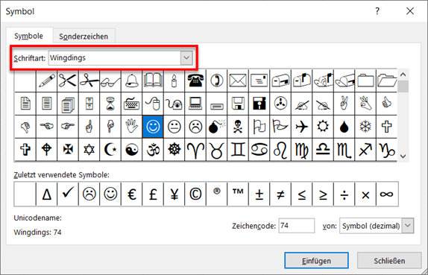The height and width of the screenshot is (275, 428).
Task: Pick the skull and crossbones symbol
Action: point(238,127)
